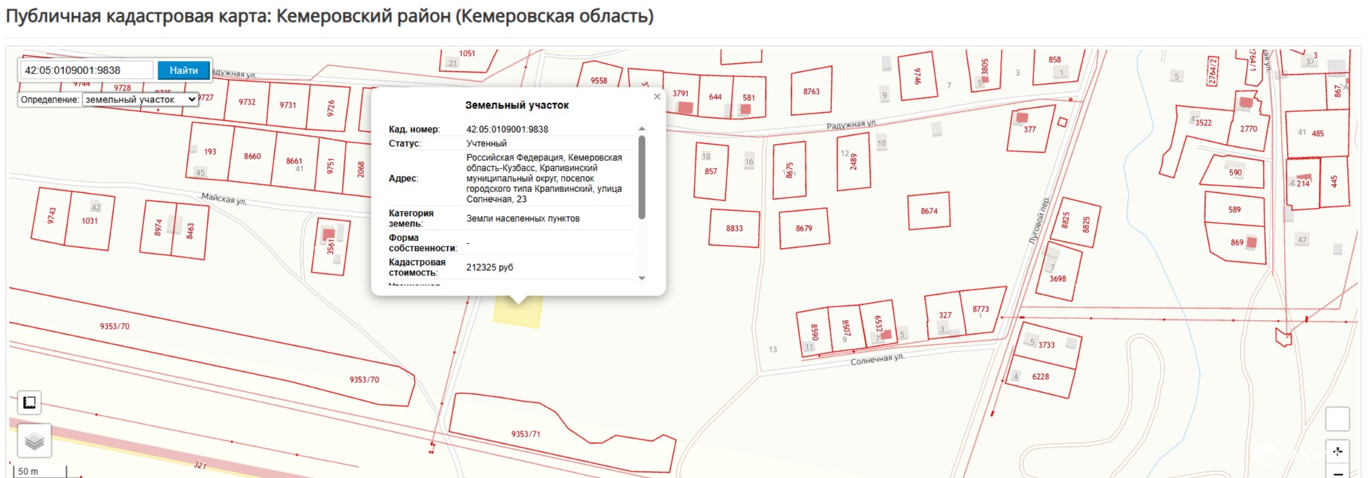The width and height of the screenshot is (1370, 478).
Task: Click parcel 6228 on the map
Action: point(1040,376)
